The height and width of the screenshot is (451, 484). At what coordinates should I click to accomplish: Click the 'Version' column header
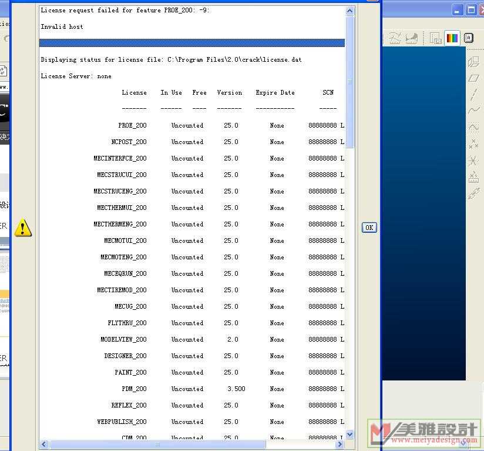229,93
